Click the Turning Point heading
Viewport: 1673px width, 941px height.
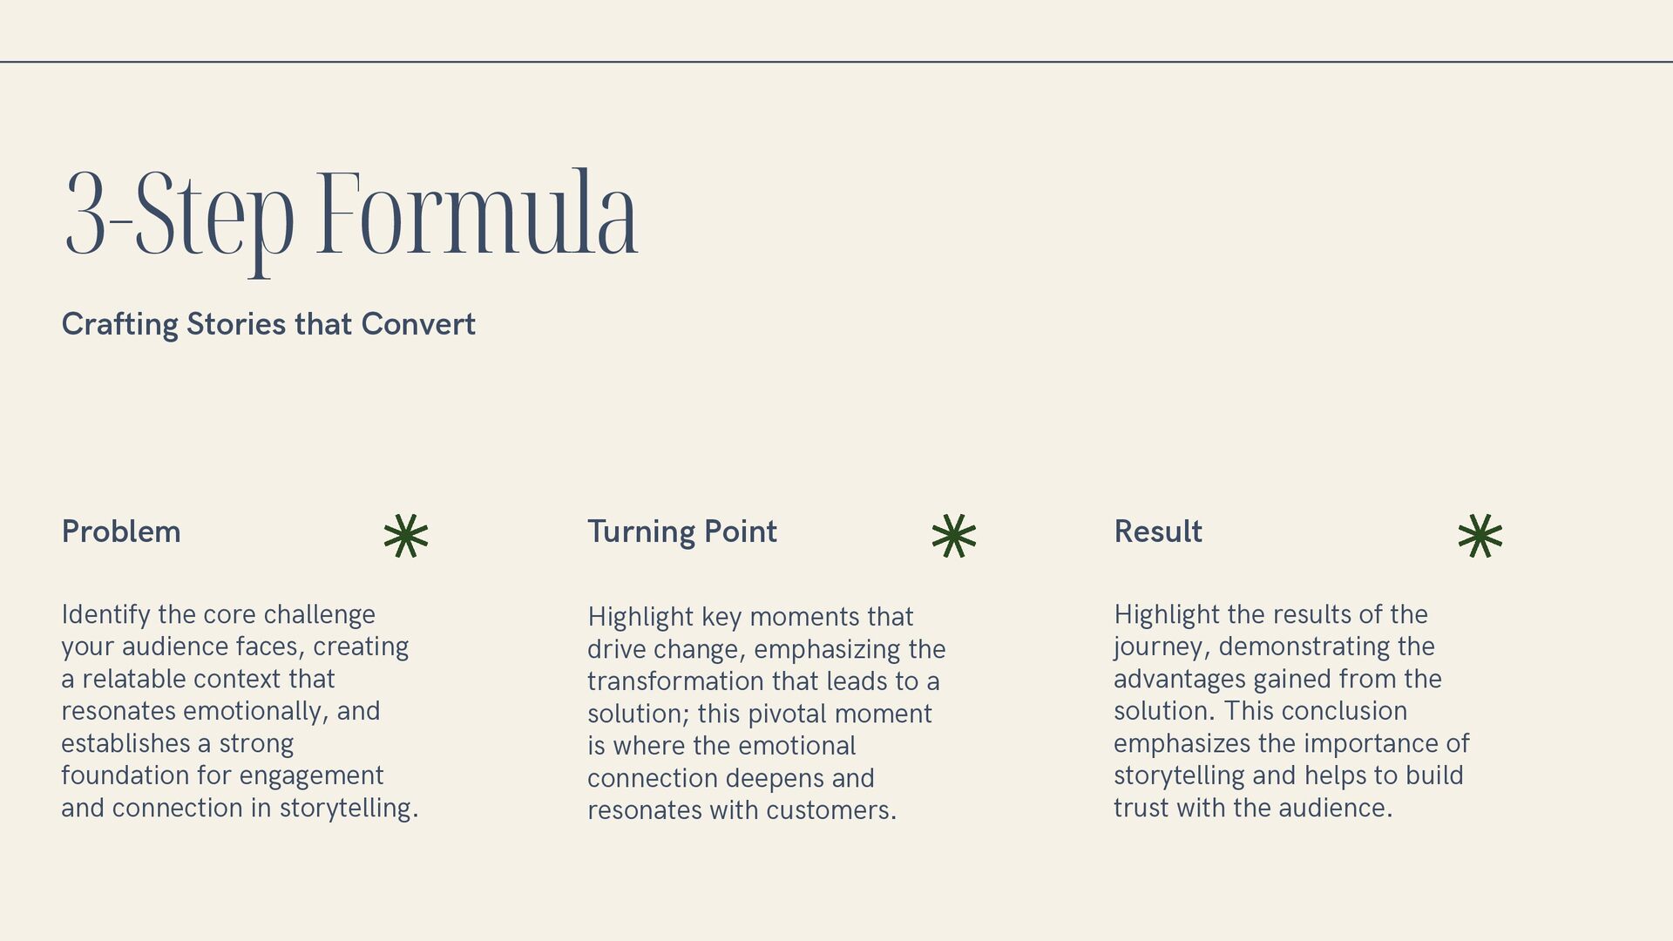tap(682, 531)
